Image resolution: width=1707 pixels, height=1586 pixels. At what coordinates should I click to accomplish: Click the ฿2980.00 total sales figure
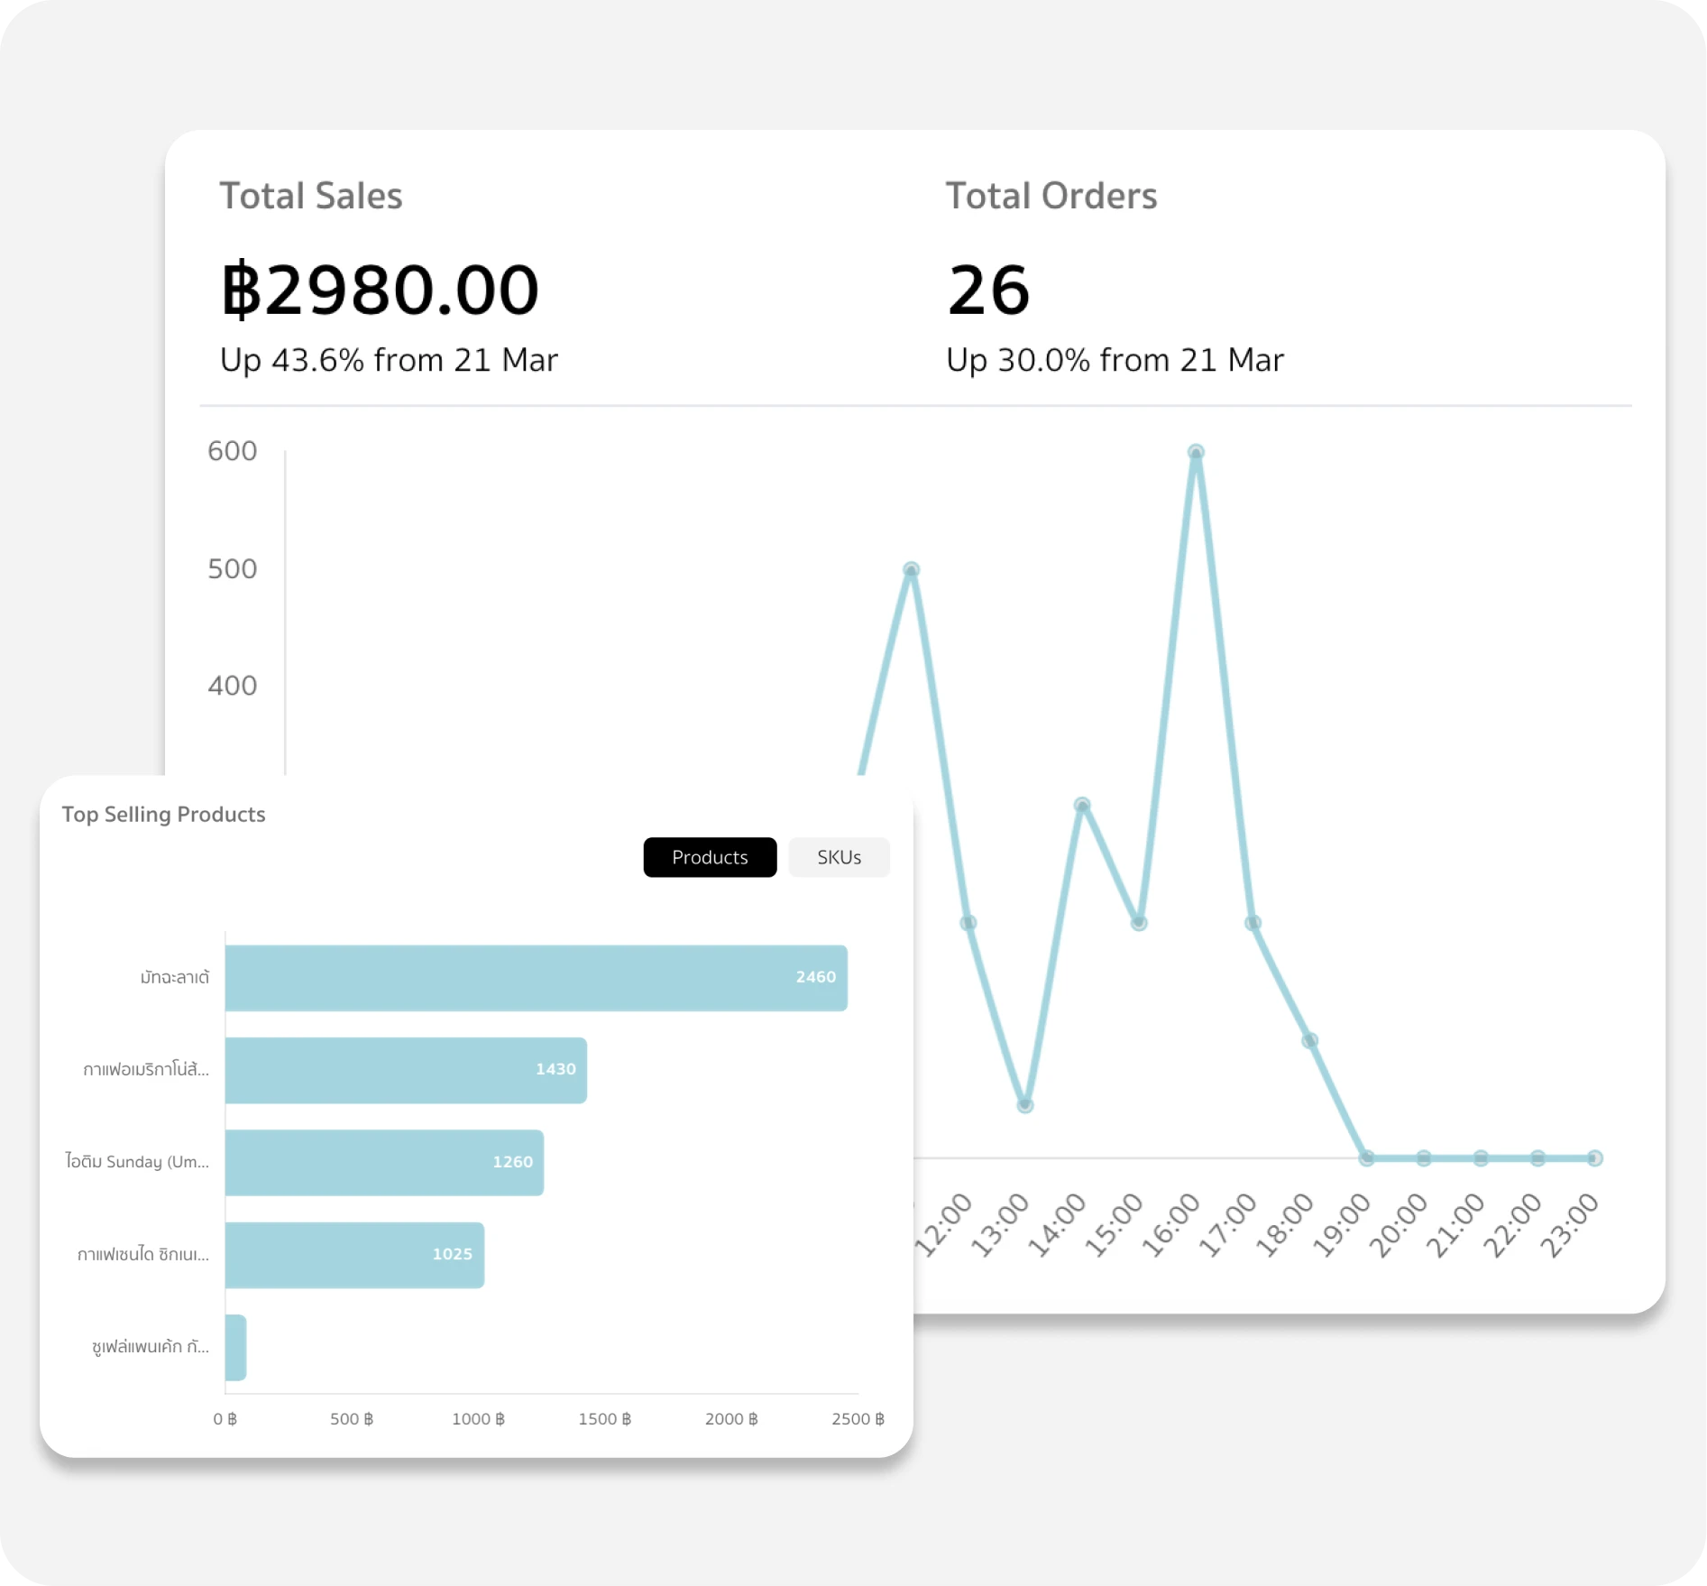380,290
